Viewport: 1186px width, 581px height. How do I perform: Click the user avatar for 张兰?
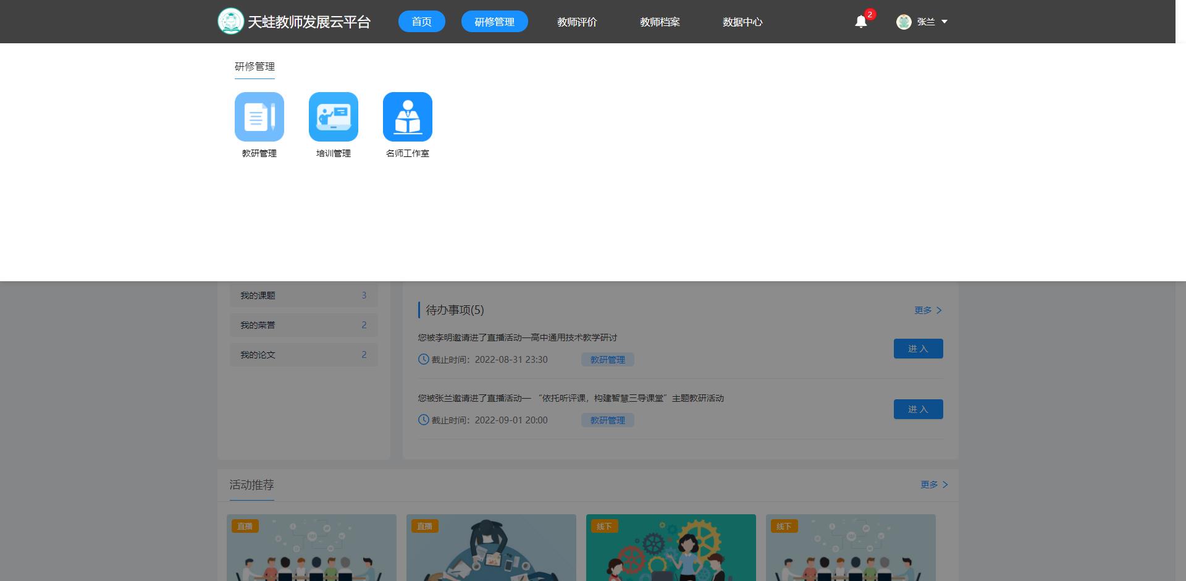coord(904,22)
